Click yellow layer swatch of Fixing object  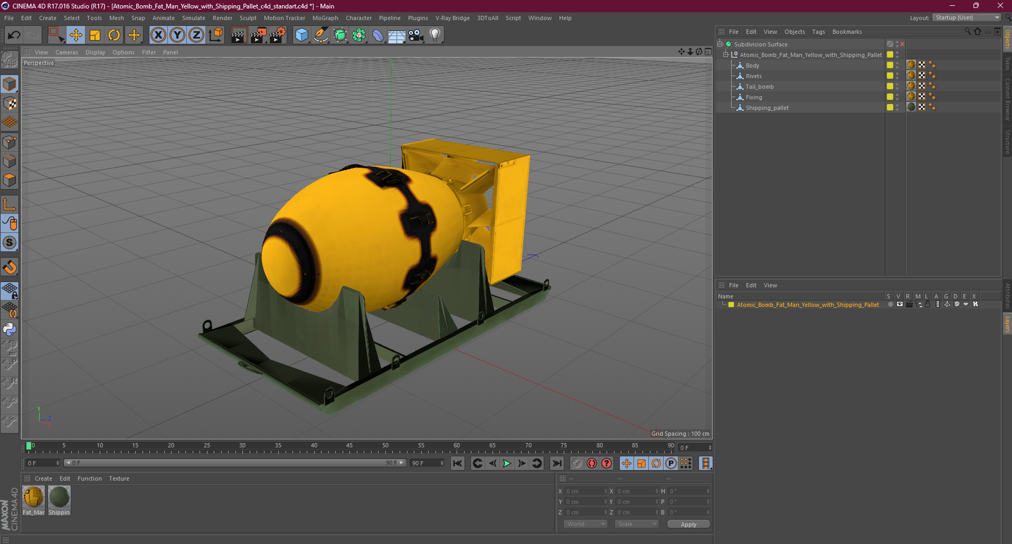pos(890,97)
